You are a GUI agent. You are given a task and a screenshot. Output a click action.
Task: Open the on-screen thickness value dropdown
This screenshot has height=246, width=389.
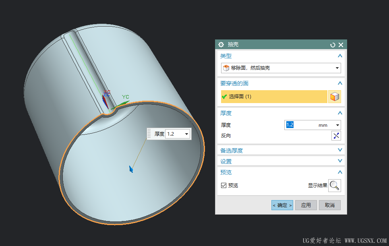186,134
